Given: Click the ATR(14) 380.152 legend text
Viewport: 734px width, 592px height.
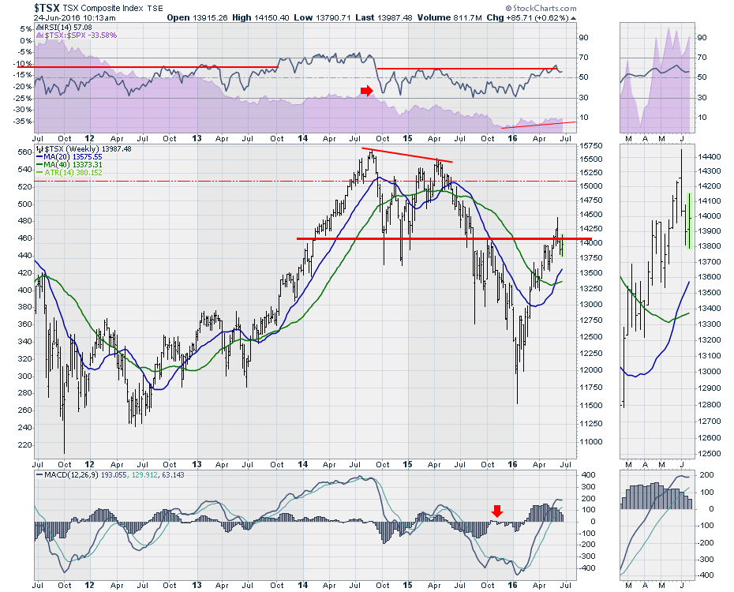Looking at the screenshot, I should tap(73, 173).
